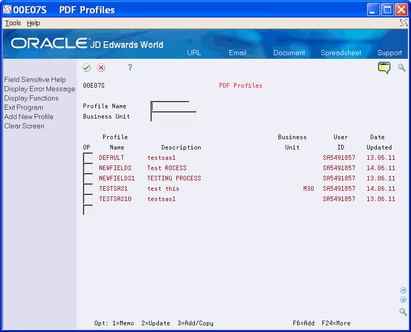The image size is (411, 332).
Task: Click the 'test this' description
Action: pyautogui.click(x=163, y=189)
